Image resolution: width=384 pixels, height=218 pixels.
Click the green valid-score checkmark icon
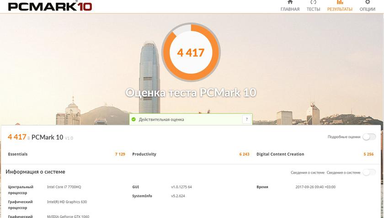pos(133,120)
